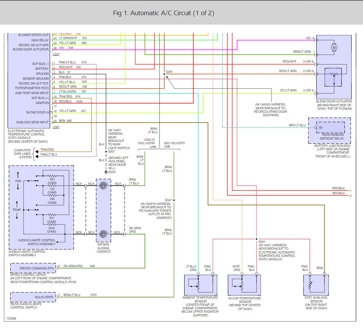The width and height of the screenshot is (363, 329).
Task: Click the rear window defrost relay terminal 85
Action: [320, 128]
